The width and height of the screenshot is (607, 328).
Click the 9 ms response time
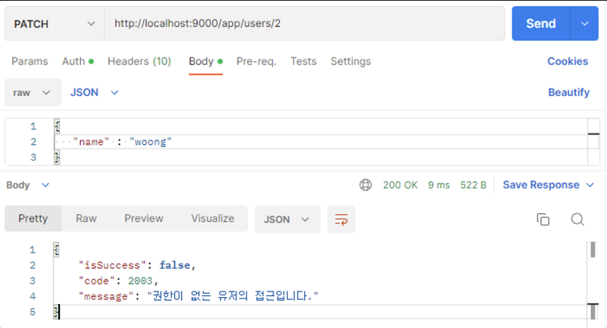tap(438, 185)
